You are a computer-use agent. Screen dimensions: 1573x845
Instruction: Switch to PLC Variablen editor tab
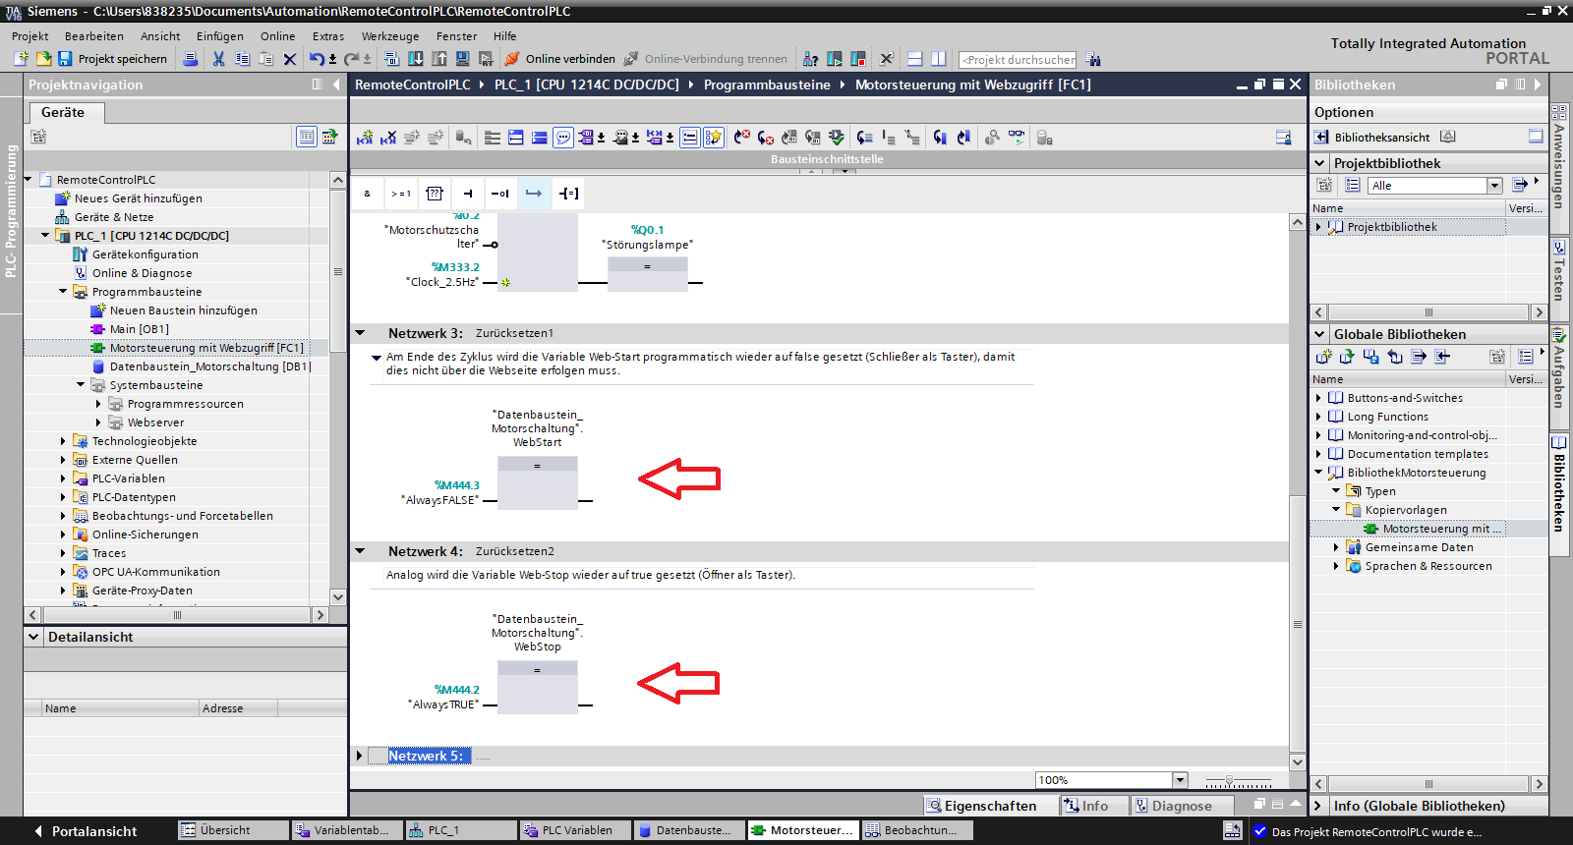575,830
